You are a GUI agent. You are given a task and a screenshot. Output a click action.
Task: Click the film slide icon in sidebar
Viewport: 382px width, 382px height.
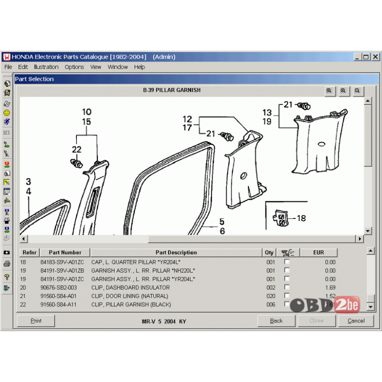[x=7, y=93]
